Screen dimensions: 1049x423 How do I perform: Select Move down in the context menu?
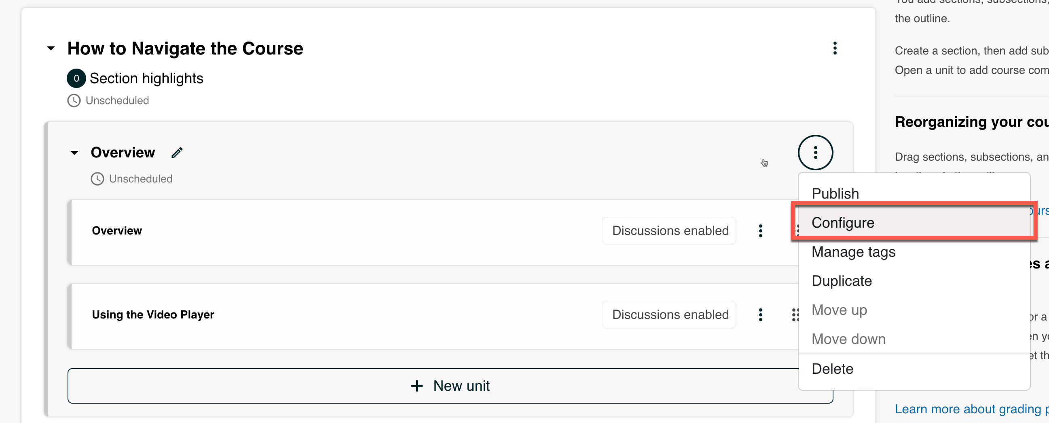848,339
